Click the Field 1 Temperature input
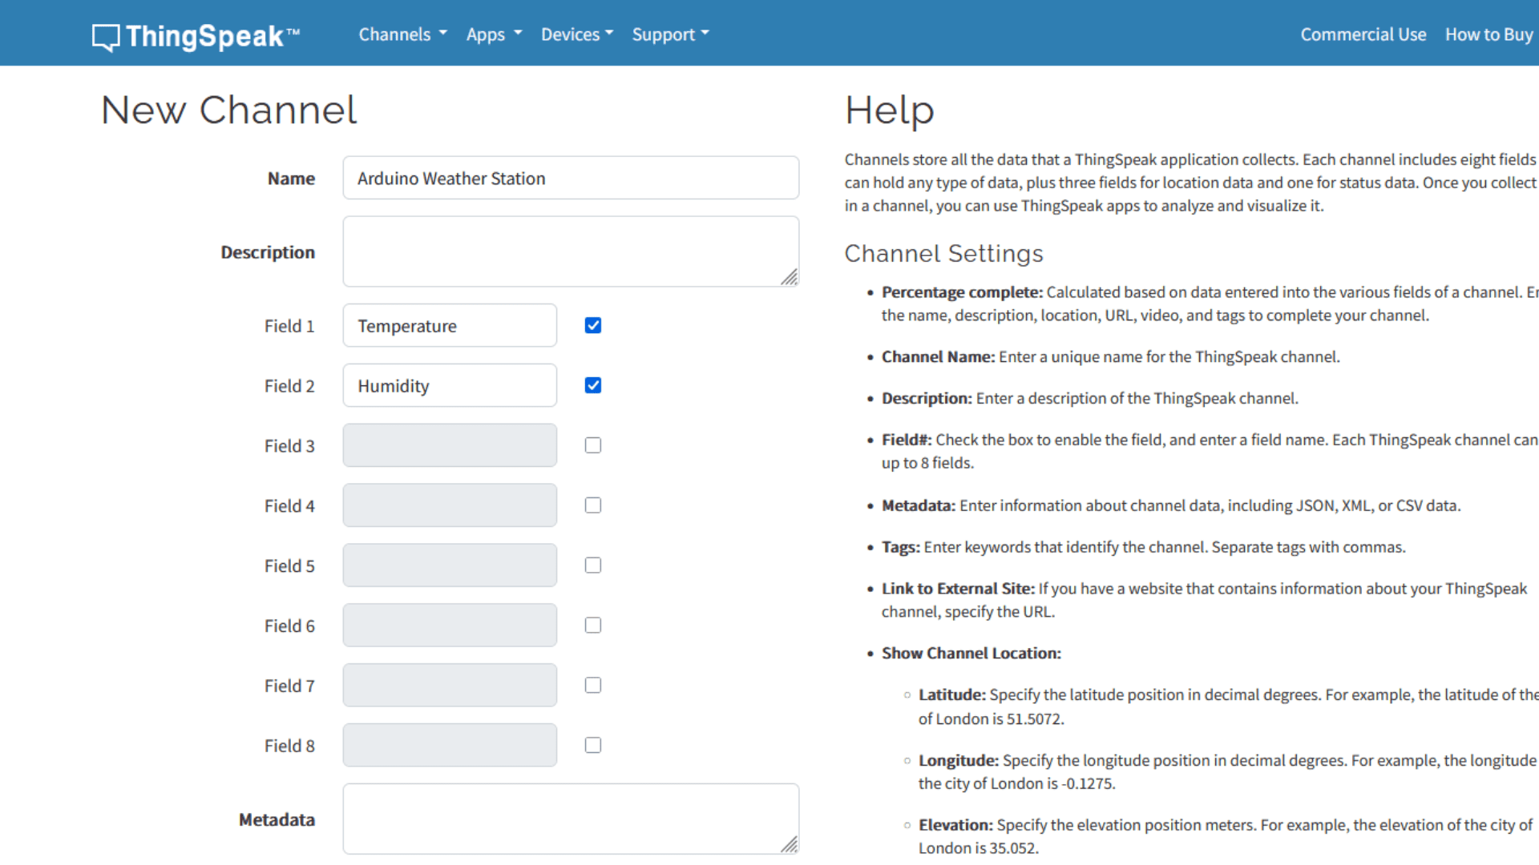 [450, 325]
